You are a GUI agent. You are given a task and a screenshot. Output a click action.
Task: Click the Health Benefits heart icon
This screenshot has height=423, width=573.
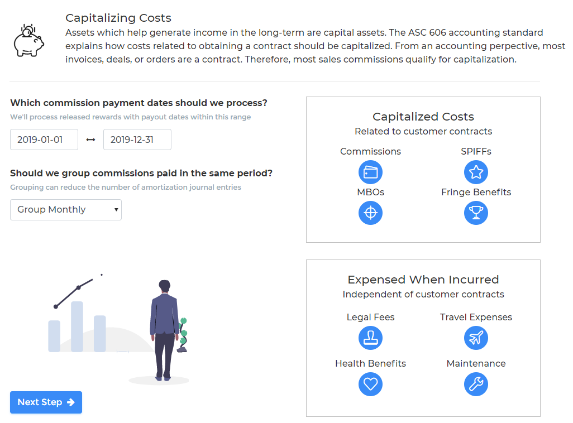click(x=370, y=384)
